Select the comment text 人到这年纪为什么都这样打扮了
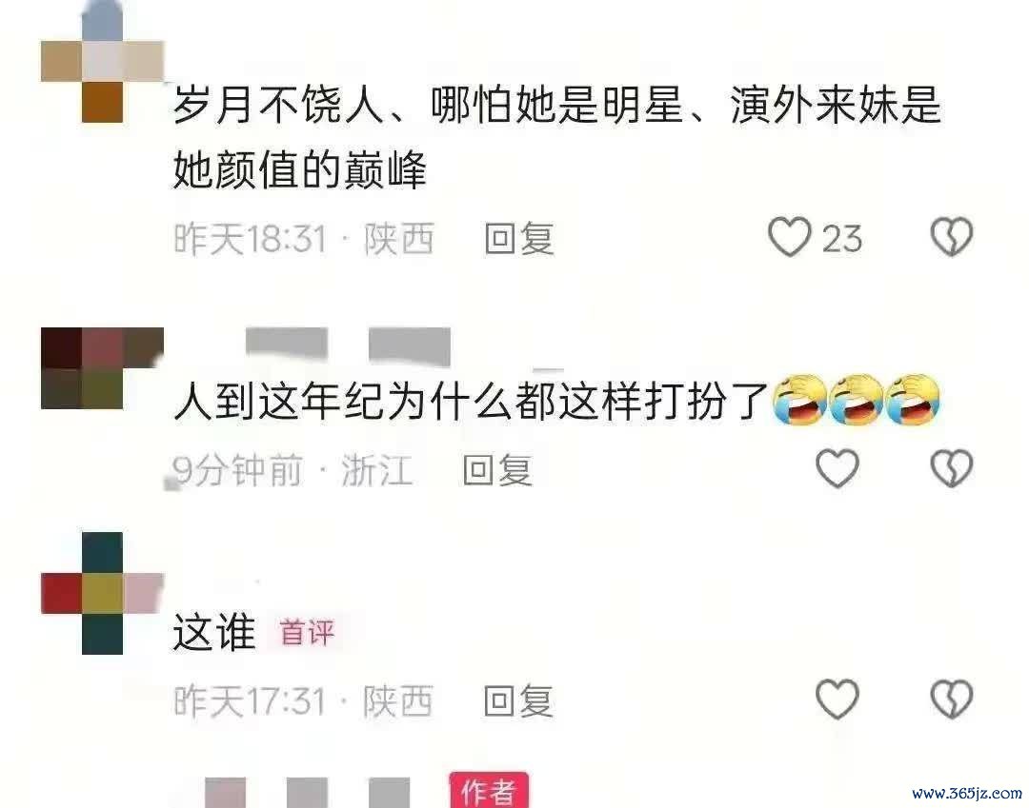Screen dimensions: 1029x808 coord(471,401)
